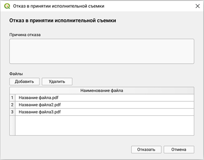Select the Название файла.pdf entry
Image resolution: width=204 pixels, height=160 pixels.
pos(40,97)
